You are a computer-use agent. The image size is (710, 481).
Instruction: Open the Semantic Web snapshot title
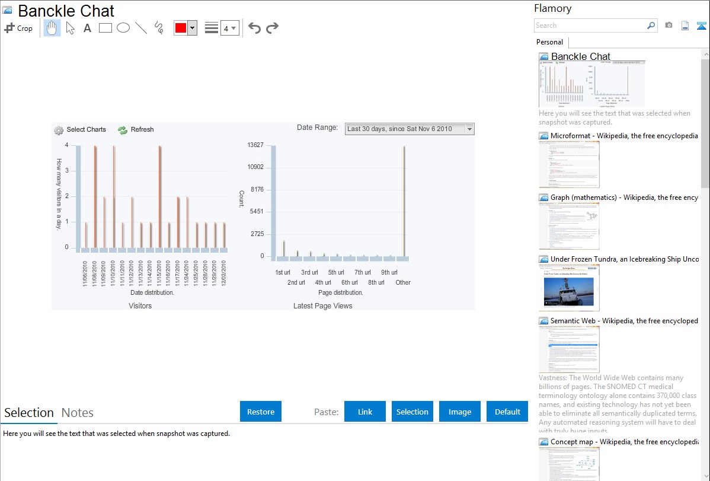[x=624, y=320]
